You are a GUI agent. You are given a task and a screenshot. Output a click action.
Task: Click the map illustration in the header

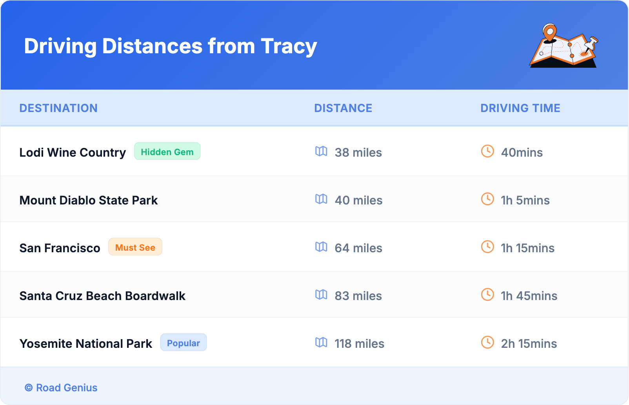click(x=564, y=46)
